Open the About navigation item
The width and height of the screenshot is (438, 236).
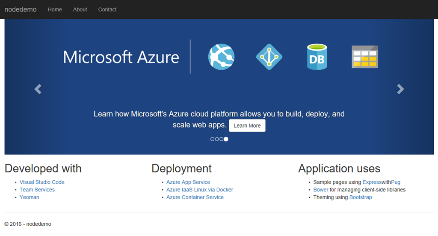coord(80,9)
